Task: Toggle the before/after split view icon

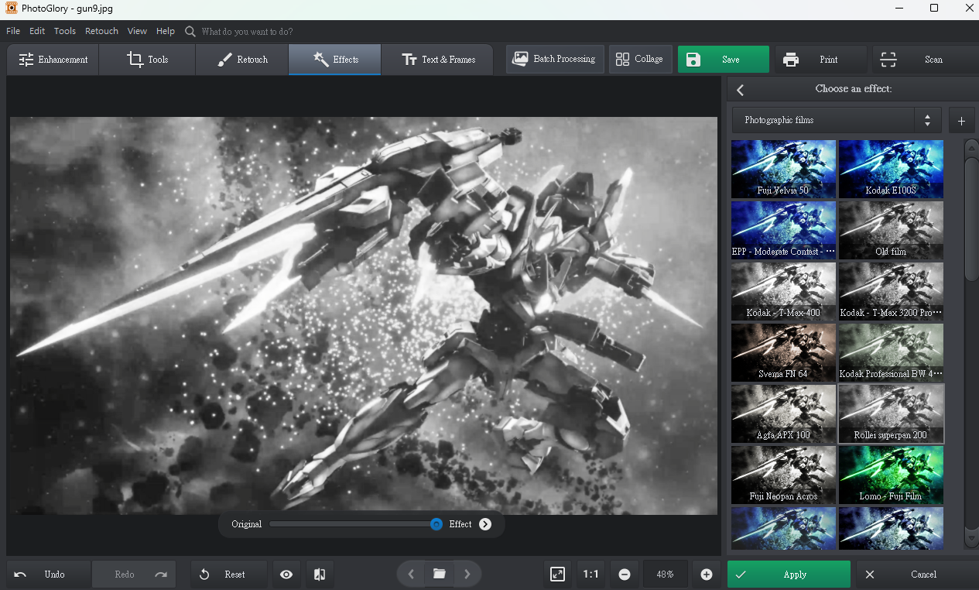Action: pyautogui.click(x=320, y=575)
